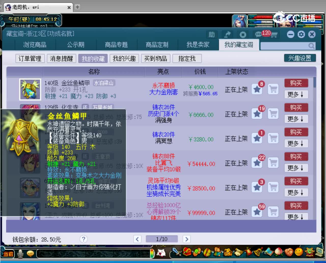Add ￥4600.00 item to cart

(273, 89)
